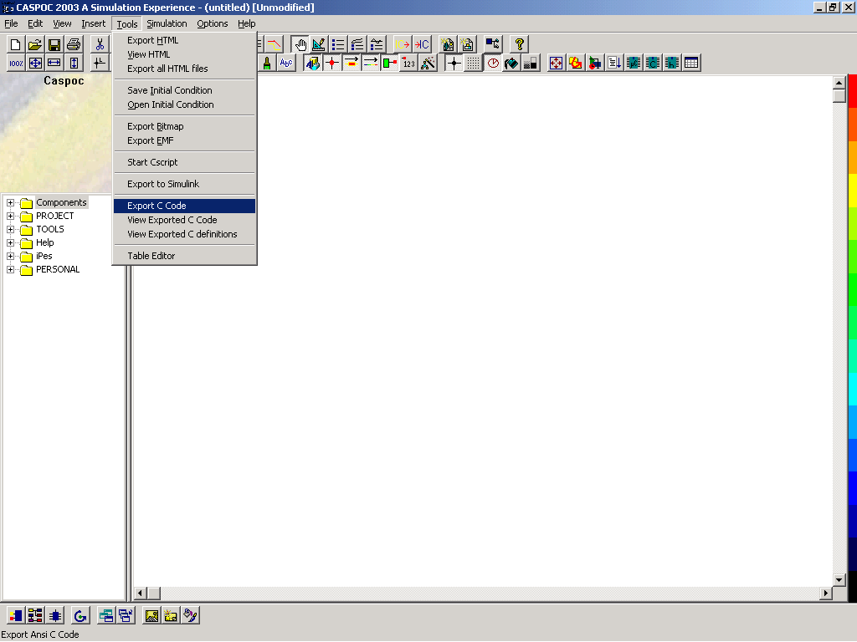857x642 pixels.
Task: Click the landscape picture icon at bottom
Action: point(151,616)
